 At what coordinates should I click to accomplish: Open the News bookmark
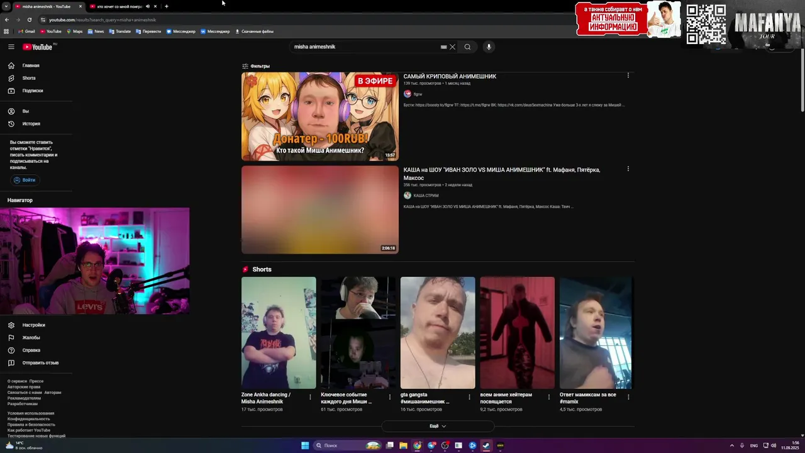point(96,31)
